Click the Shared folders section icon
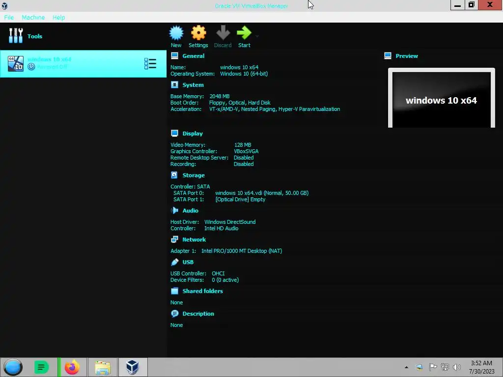The width and height of the screenshot is (503, 377). [174, 291]
